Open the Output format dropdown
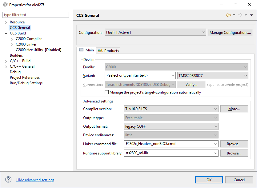Viewport: 257px width, 188px height. [x=171, y=126]
